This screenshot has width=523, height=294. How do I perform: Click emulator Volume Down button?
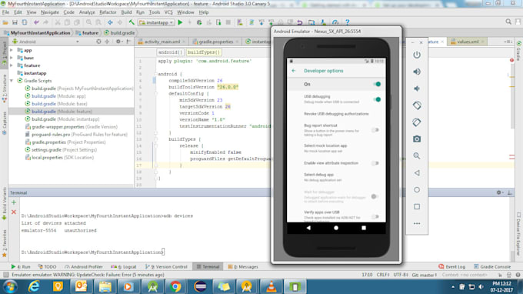click(417, 89)
